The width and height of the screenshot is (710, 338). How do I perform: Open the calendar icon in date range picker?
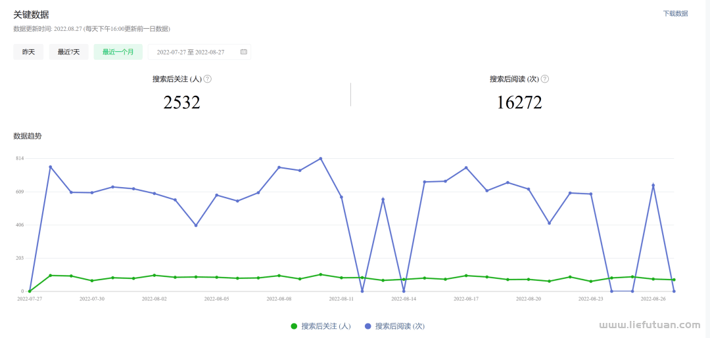coord(243,52)
